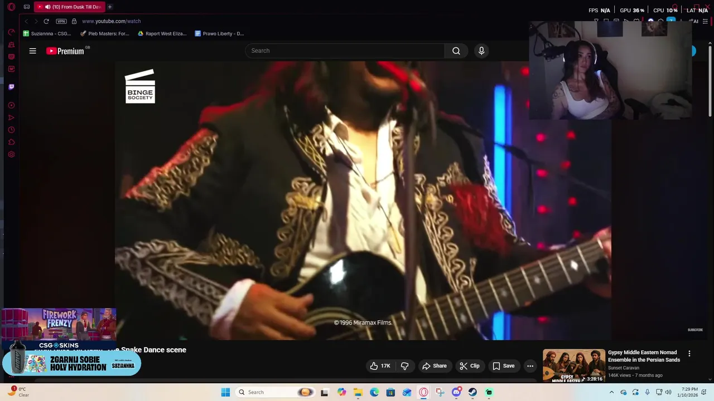Open Windows Start menu
Image resolution: width=714 pixels, height=401 pixels.
[225, 392]
